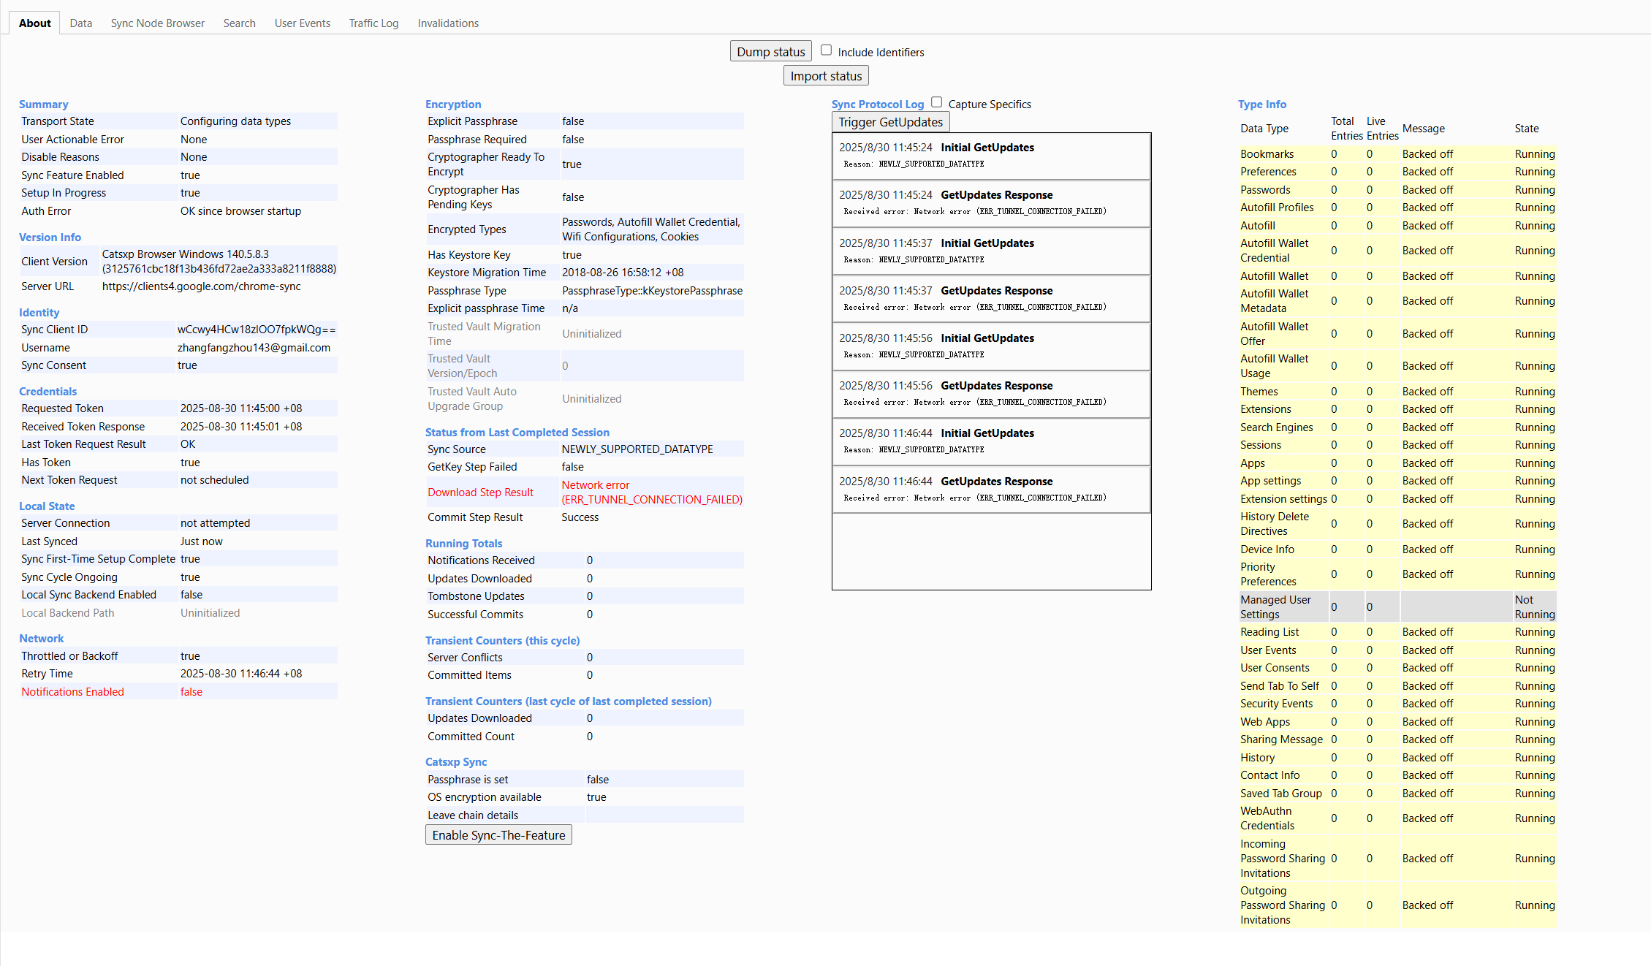Click the Contact Info data type
Viewport: 1651px width, 966px height.
pyautogui.click(x=1270, y=775)
